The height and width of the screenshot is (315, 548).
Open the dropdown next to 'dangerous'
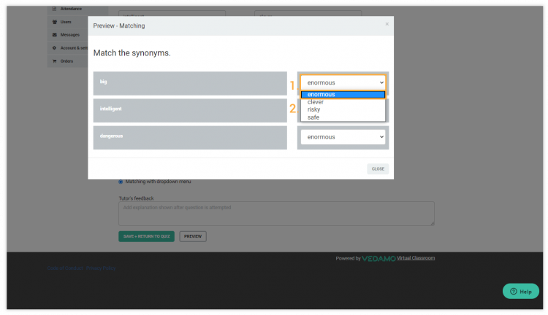(343, 137)
